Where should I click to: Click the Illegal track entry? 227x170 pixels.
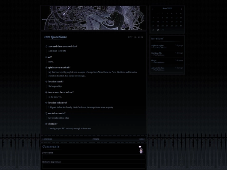click(154, 60)
